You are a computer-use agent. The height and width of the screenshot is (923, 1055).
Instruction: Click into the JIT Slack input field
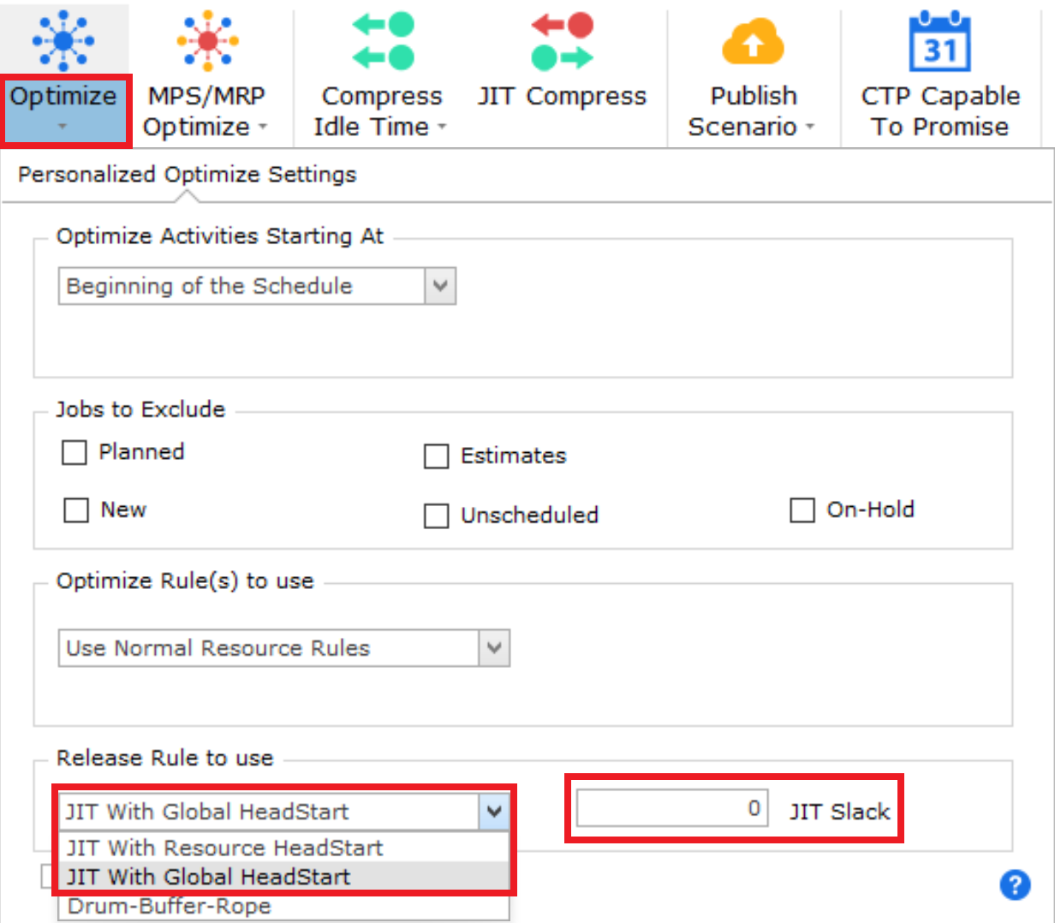[672, 808]
